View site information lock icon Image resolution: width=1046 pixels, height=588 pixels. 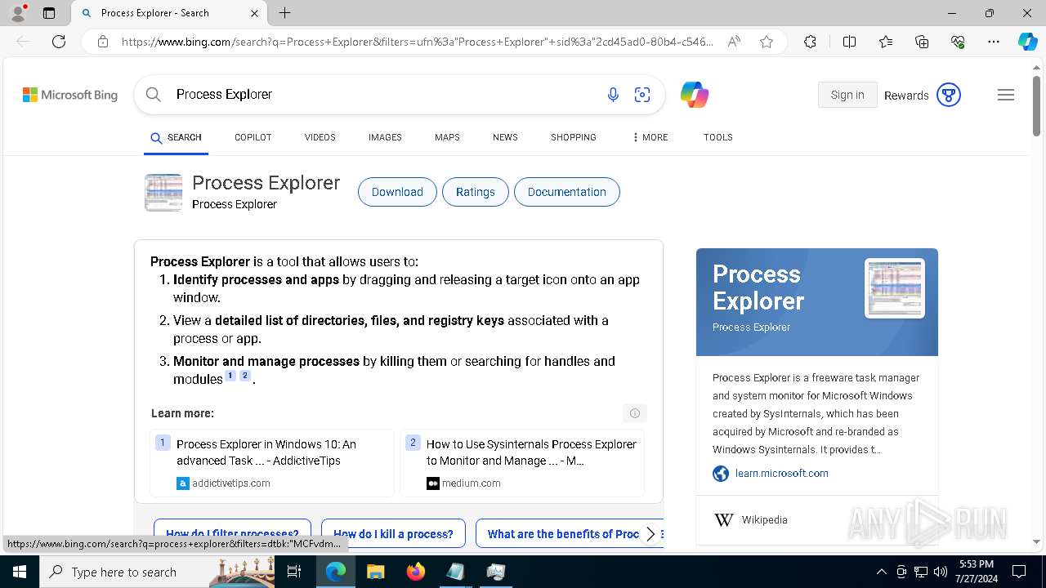click(103, 42)
